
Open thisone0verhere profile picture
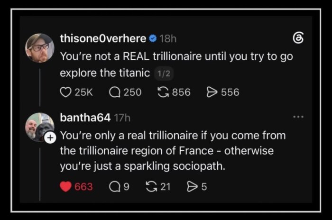[40, 48]
